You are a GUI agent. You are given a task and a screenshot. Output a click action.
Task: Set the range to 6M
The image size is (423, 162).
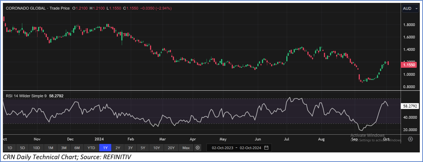[x=77, y=148]
